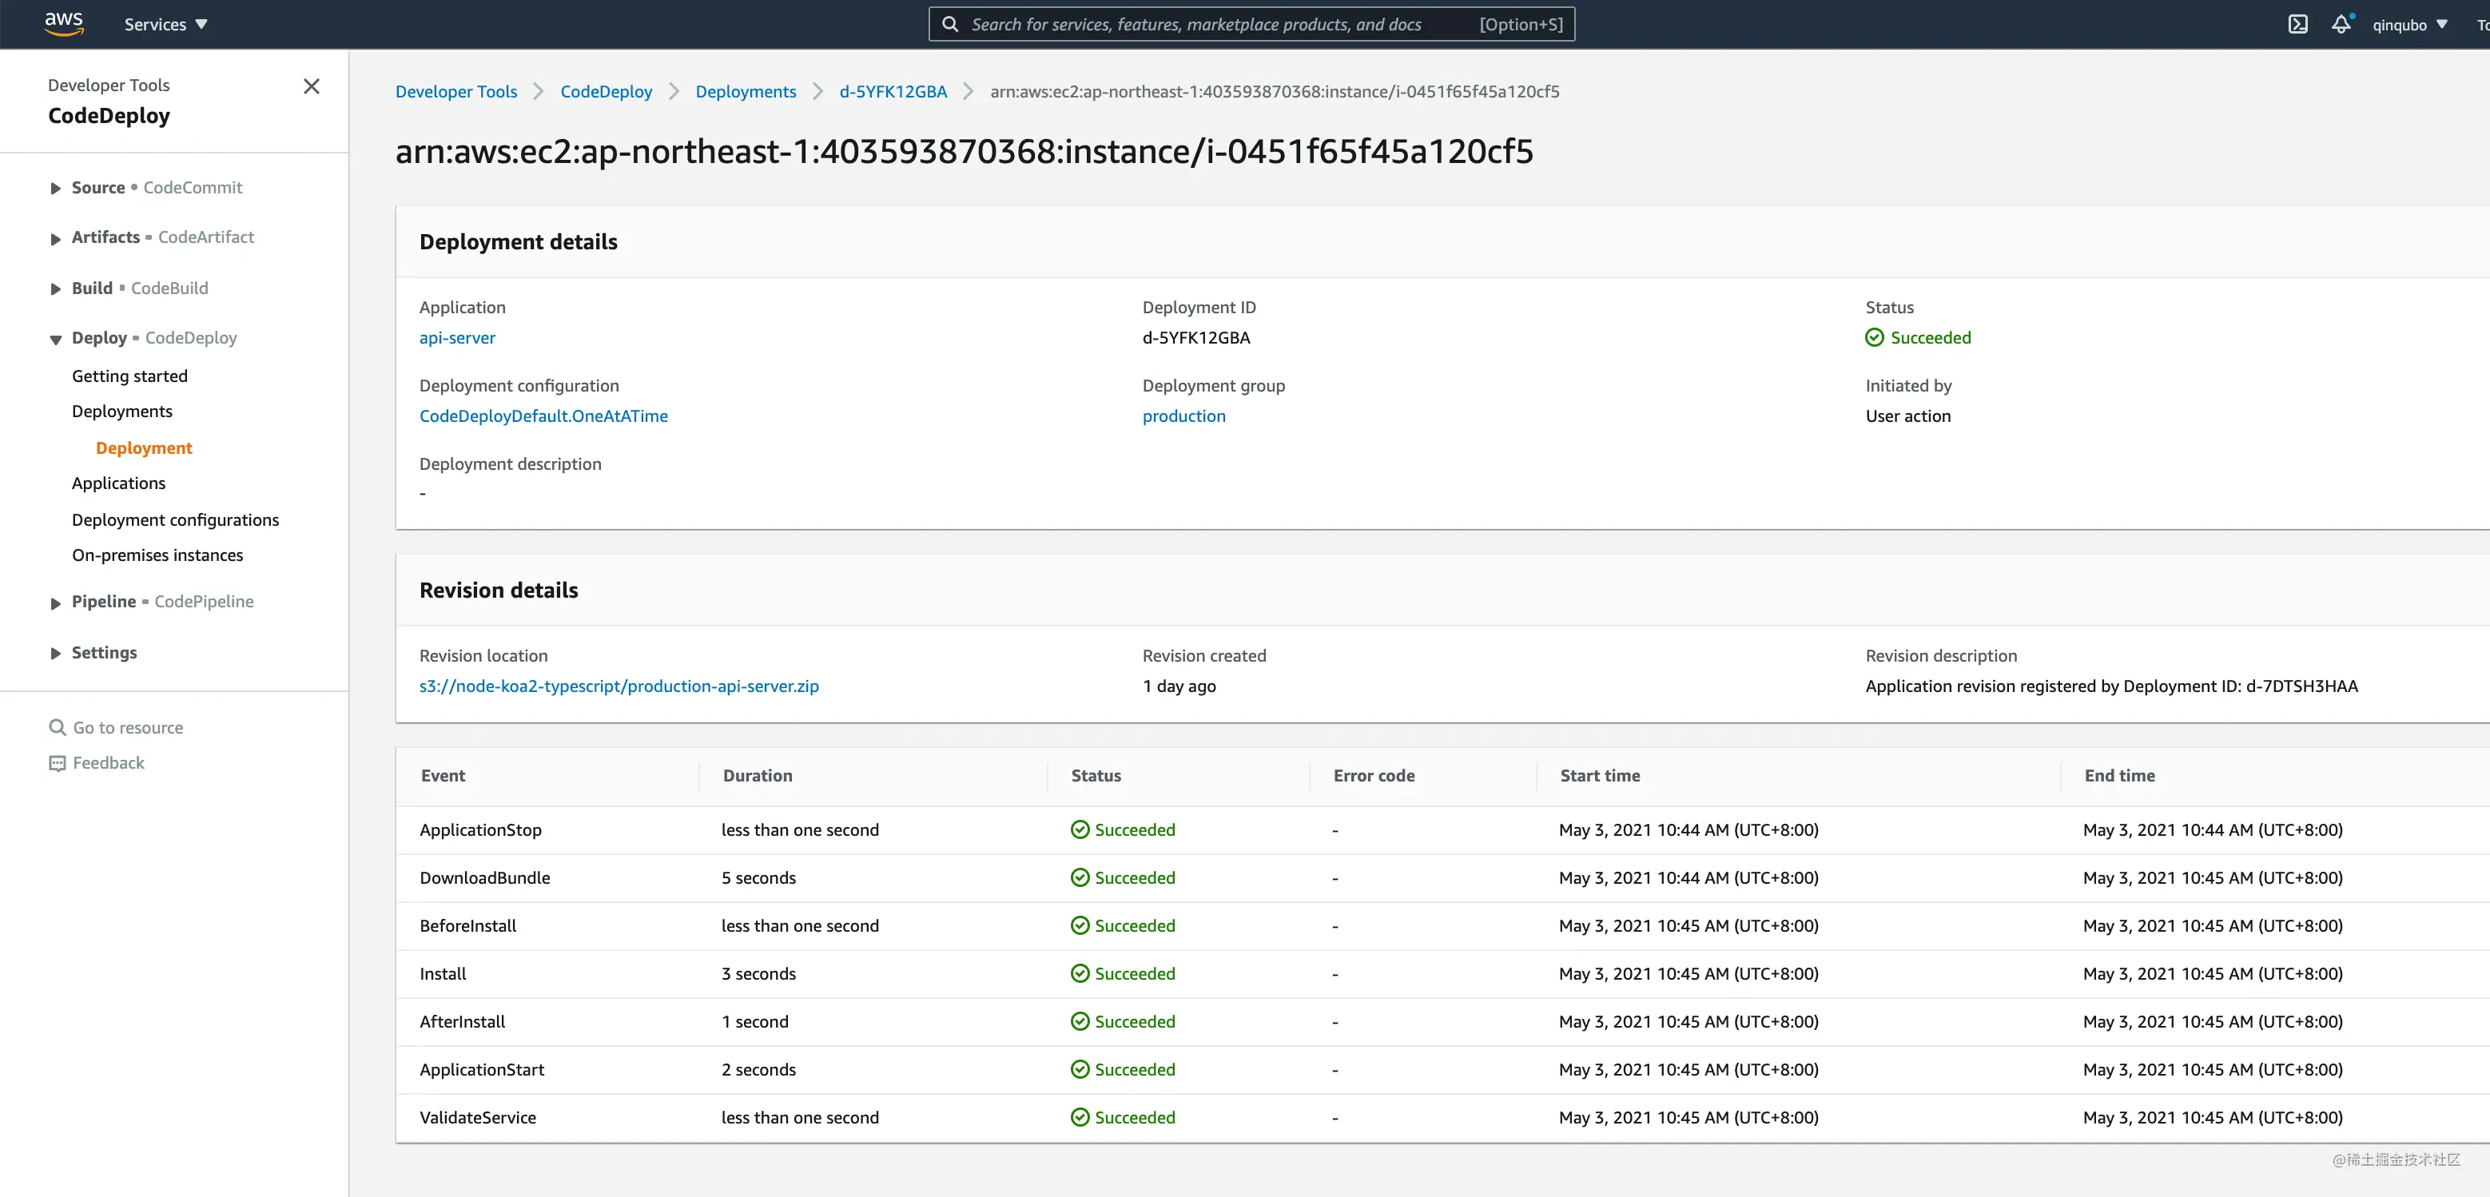Open Getting started in sidebar

click(x=129, y=376)
